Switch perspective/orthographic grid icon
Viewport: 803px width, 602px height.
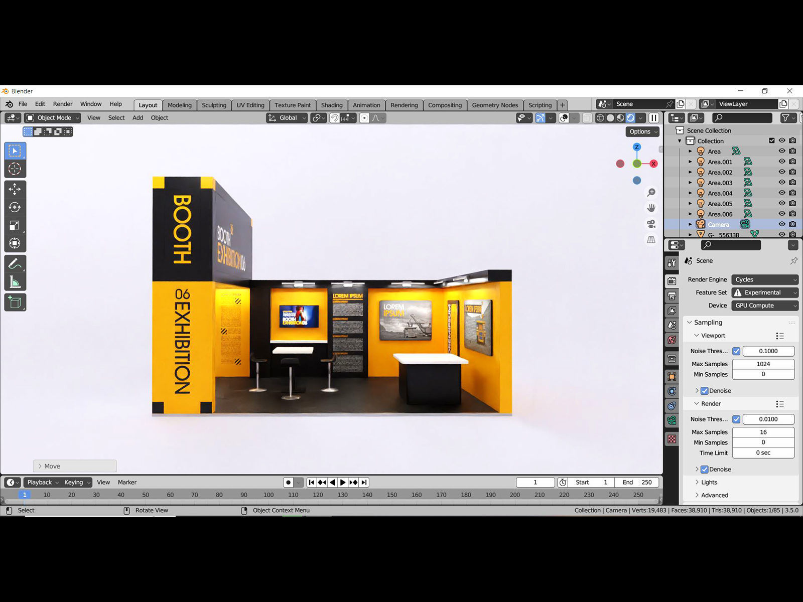(651, 240)
